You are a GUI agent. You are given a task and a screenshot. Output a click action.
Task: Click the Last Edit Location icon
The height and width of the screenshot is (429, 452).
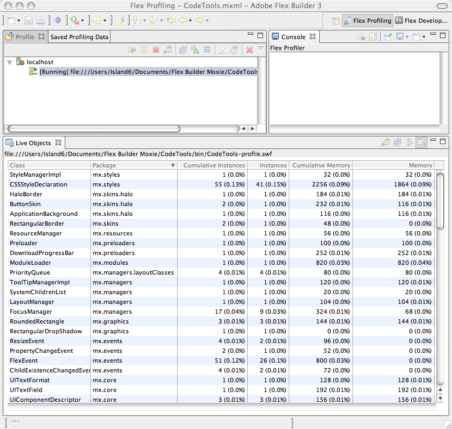[x=171, y=21]
